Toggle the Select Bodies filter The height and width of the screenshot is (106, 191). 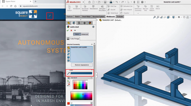tap(68, 57)
